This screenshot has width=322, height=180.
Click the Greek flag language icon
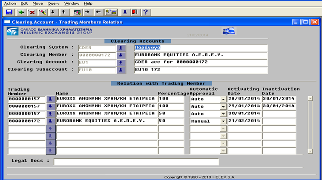pos(229,31)
